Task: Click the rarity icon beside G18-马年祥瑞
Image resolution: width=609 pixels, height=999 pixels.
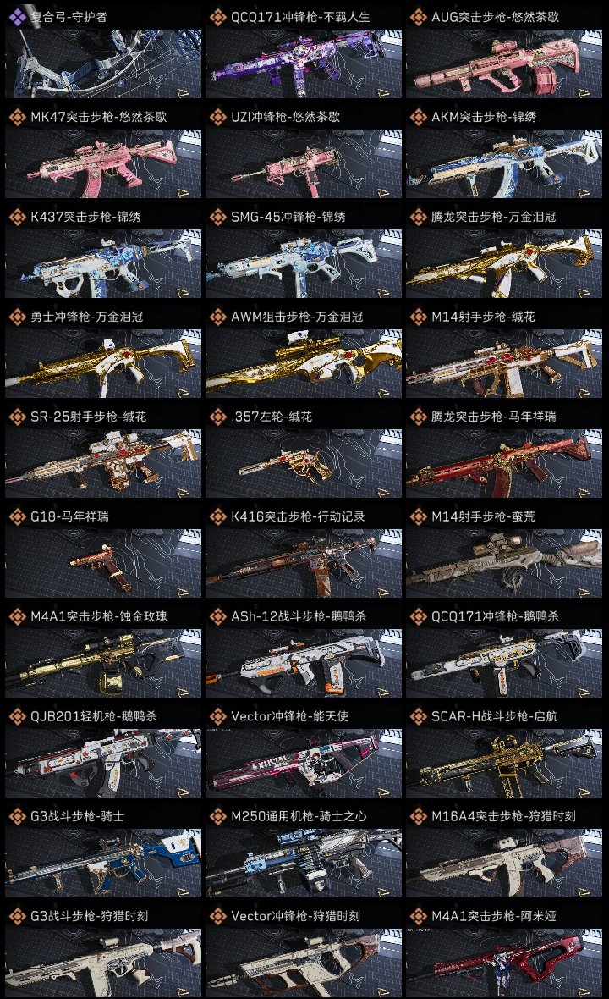Action: point(18,516)
